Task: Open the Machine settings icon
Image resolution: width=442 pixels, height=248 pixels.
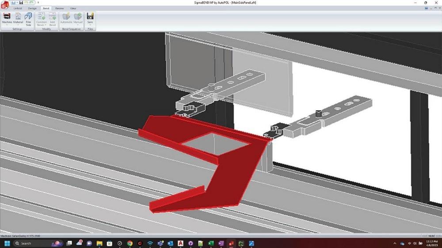Action: point(7,18)
